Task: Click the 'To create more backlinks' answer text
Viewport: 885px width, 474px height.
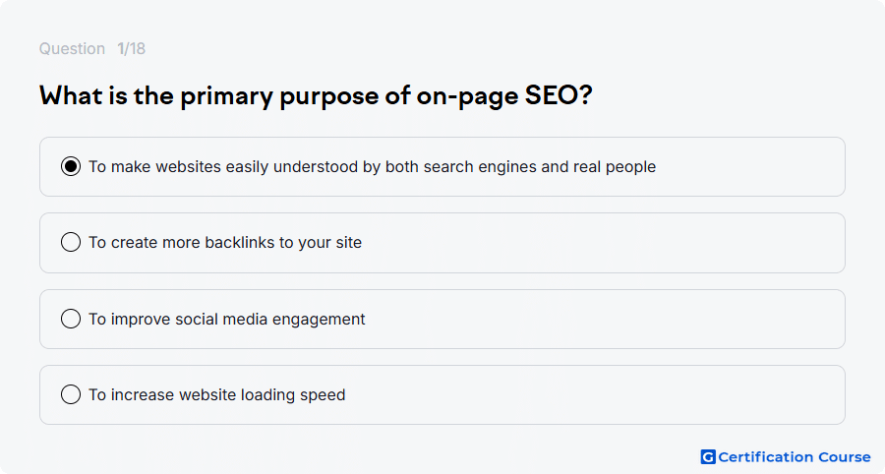Action: (225, 243)
